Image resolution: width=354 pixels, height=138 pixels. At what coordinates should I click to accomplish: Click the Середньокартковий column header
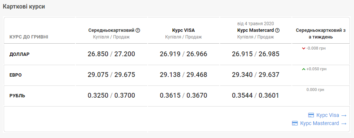coord(111,30)
